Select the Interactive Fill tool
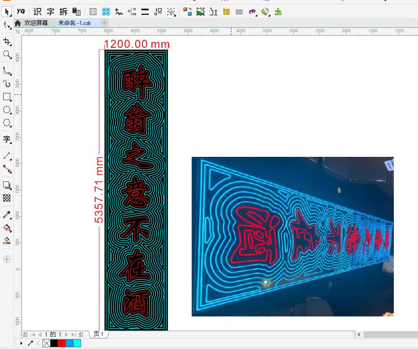This screenshot has height=349, width=418. 7,227
